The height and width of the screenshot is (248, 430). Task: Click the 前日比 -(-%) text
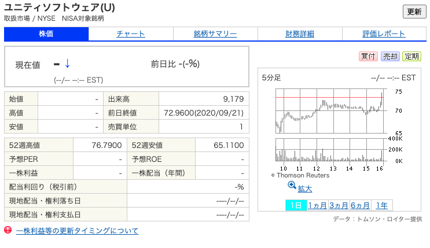175,64
